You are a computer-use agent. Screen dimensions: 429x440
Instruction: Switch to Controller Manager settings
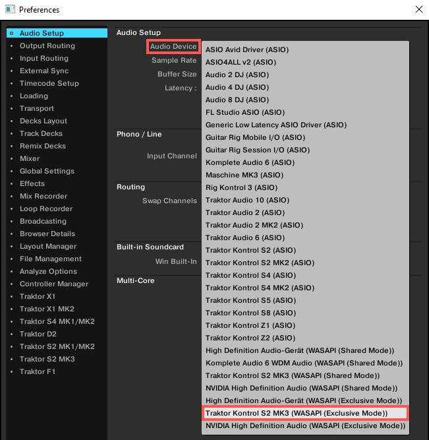point(53,284)
